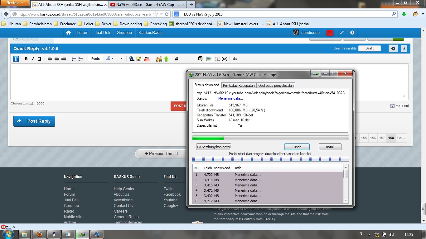Apply strikethrough using the abc icon
426x239 pixels.
[x=235, y=59]
